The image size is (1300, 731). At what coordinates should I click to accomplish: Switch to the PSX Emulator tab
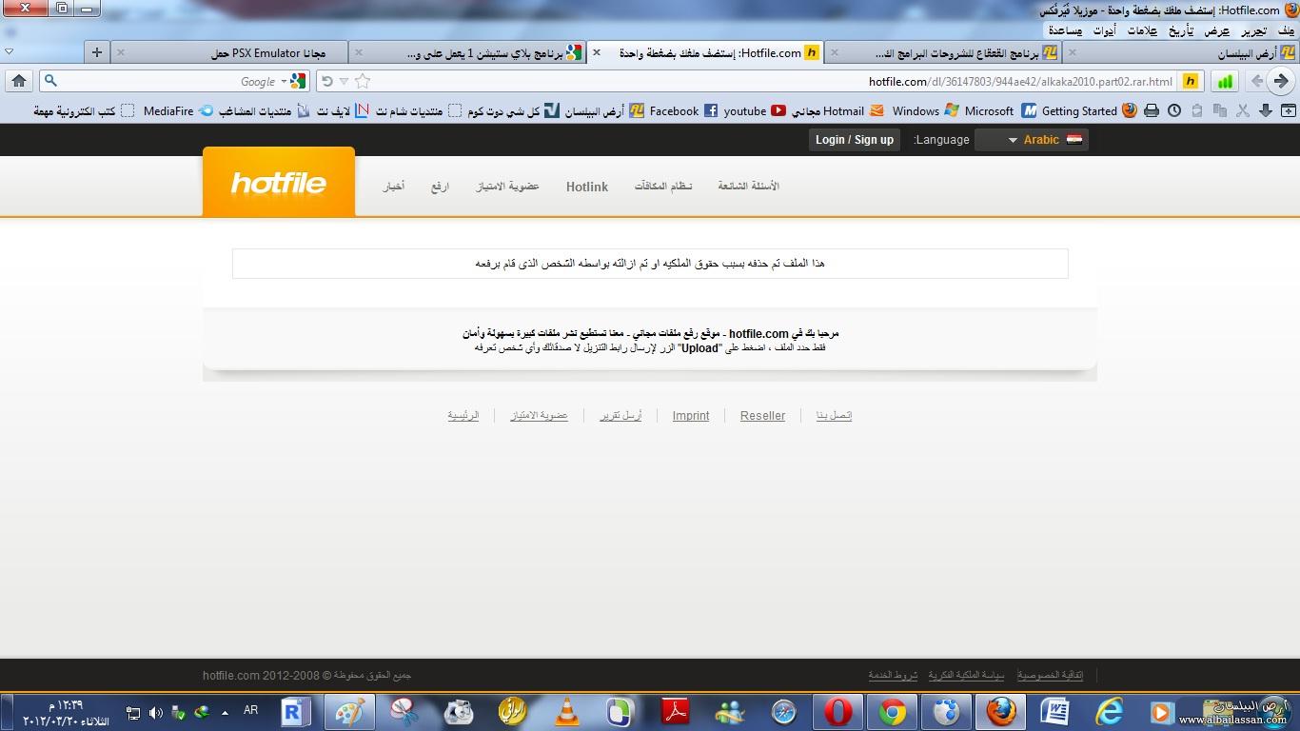[228, 53]
